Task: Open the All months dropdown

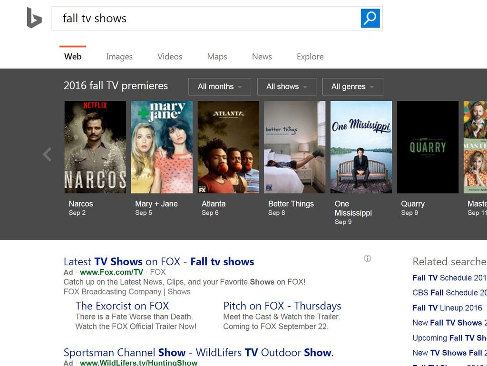Action: click(219, 87)
